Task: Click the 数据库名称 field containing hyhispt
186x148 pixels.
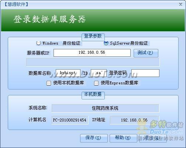Action: [68, 73]
